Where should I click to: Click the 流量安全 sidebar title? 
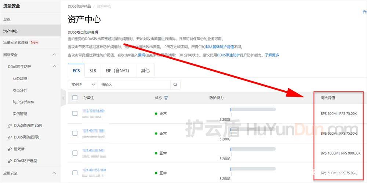pyautogui.click(x=11, y=6)
